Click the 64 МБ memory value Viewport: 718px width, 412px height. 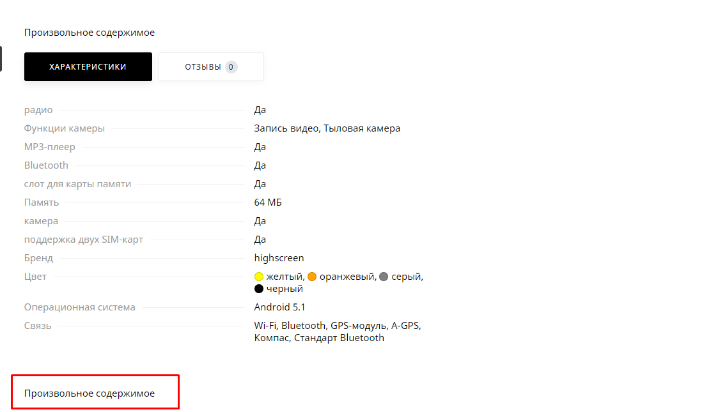click(268, 202)
